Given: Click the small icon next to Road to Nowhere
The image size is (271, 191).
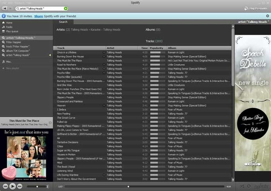Looking at the screenshot, I should click(x=104, y=65).
